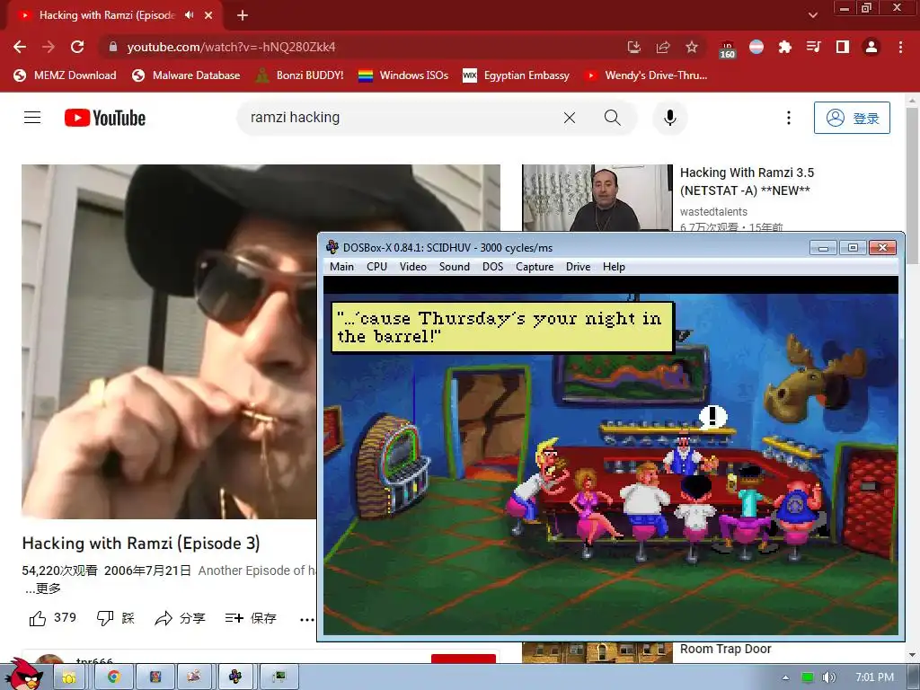Bookmark this page with the star icon
Screen dimensions: 920x690
pyautogui.click(x=692, y=47)
